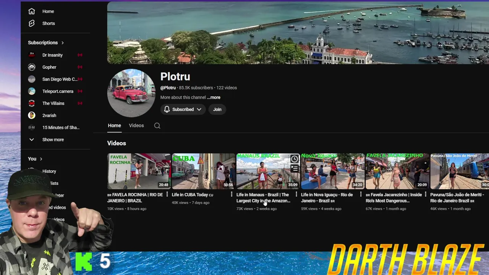Open Favela Jacarezinho video title link

tap(394, 198)
